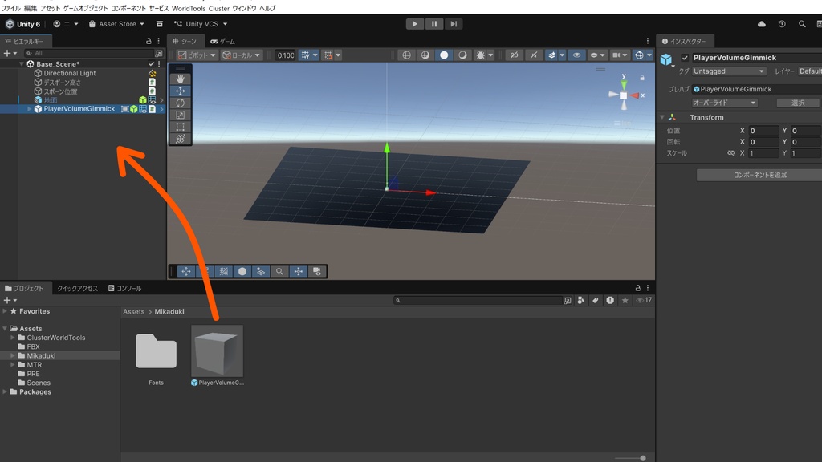Open the Assets menu

(x=51, y=8)
